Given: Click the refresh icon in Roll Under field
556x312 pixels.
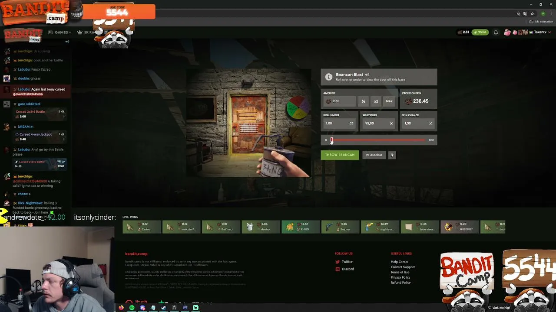Looking at the screenshot, I should pos(351,123).
